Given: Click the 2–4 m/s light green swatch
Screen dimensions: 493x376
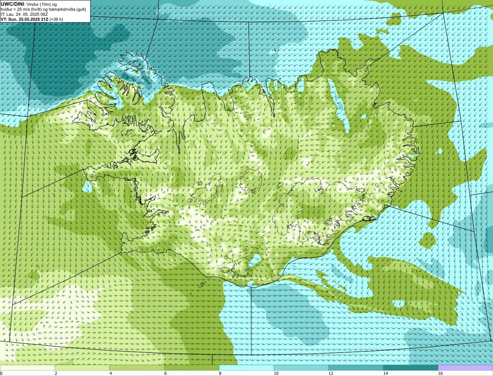Looking at the screenshot, I should [x=82, y=368].
